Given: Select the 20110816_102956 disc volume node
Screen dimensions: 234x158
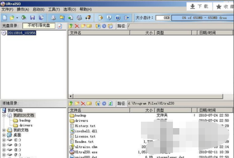Looking at the screenshot, I should (x=21, y=33).
